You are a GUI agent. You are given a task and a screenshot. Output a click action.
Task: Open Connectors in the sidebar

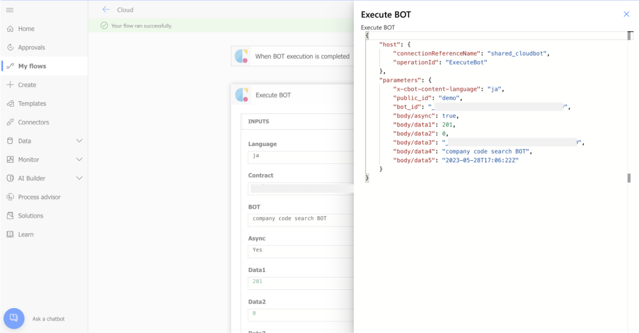44,122
